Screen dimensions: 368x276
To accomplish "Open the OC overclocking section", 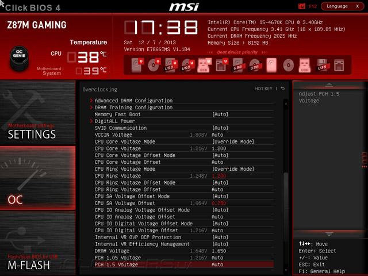I will (37, 178).
